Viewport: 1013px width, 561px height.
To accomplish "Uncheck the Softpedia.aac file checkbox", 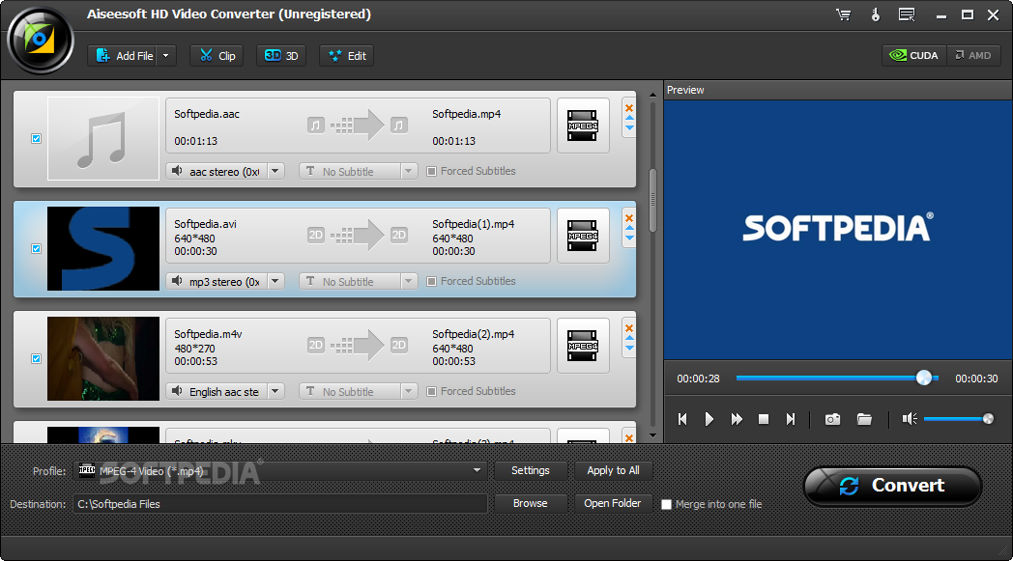I will [36, 138].
